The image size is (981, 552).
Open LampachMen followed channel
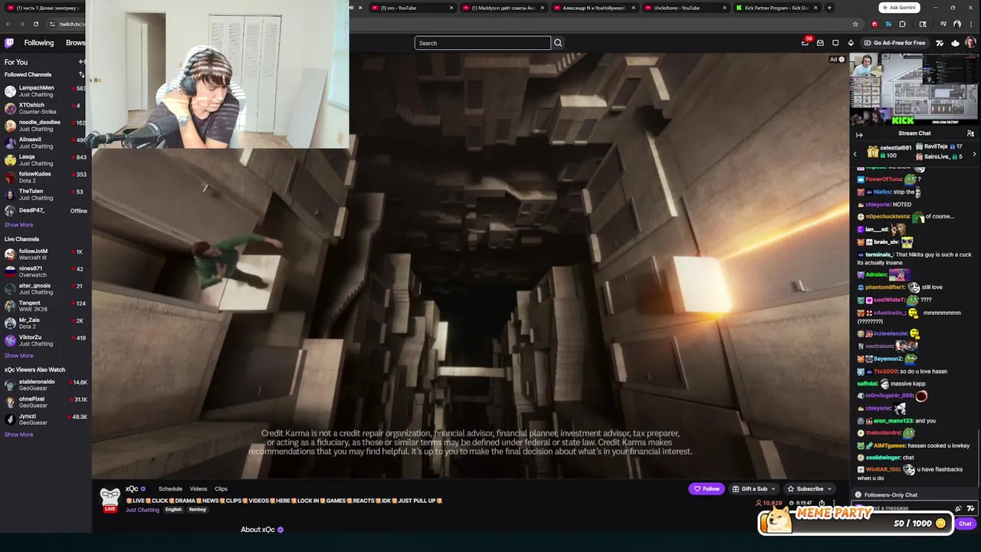[45, 91]
